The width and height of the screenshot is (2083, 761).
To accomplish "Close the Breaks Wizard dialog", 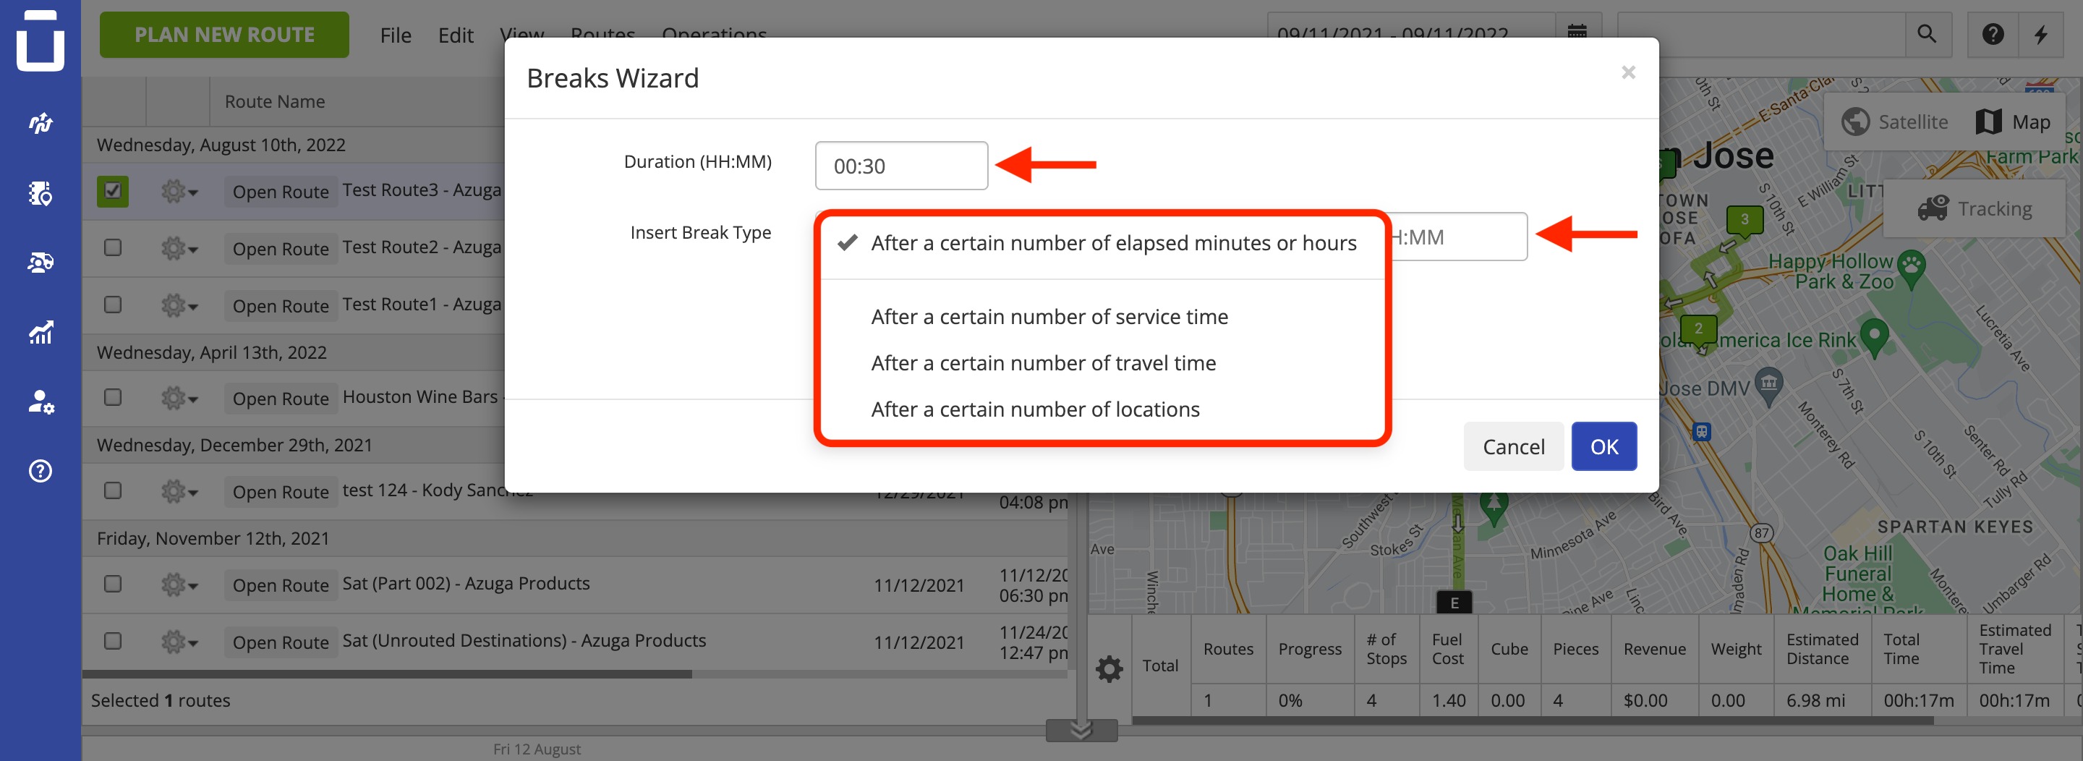I will 1628,73.
